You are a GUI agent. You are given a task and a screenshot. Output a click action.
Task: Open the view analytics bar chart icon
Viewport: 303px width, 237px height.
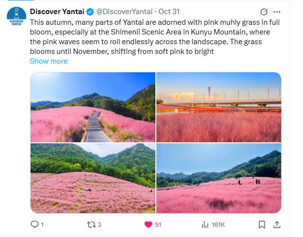coord(205,225)
